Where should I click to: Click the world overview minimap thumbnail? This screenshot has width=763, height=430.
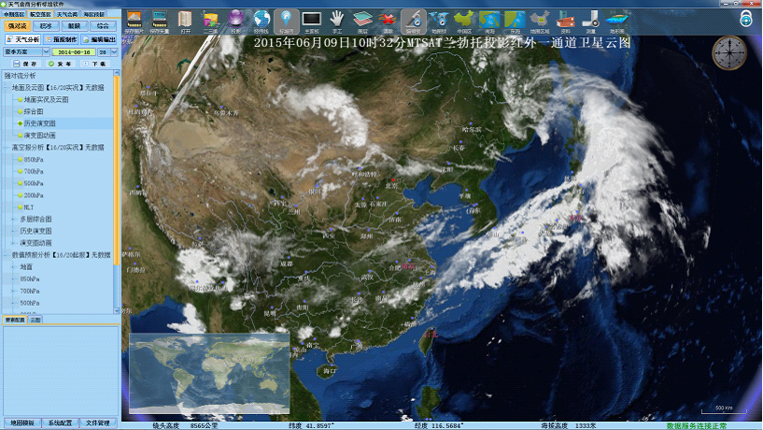[x=210, y=373]
